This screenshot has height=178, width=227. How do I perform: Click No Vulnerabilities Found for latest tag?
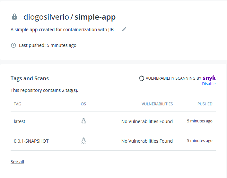pos(147,121)
